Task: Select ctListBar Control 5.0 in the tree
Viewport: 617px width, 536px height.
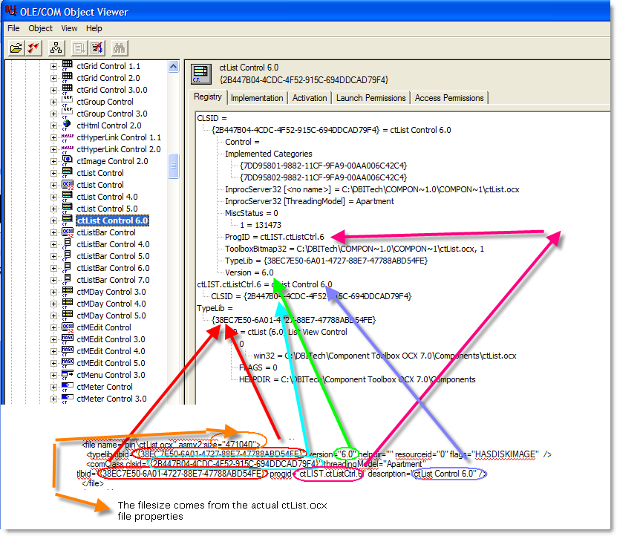Action: click(x=113, y=256)
